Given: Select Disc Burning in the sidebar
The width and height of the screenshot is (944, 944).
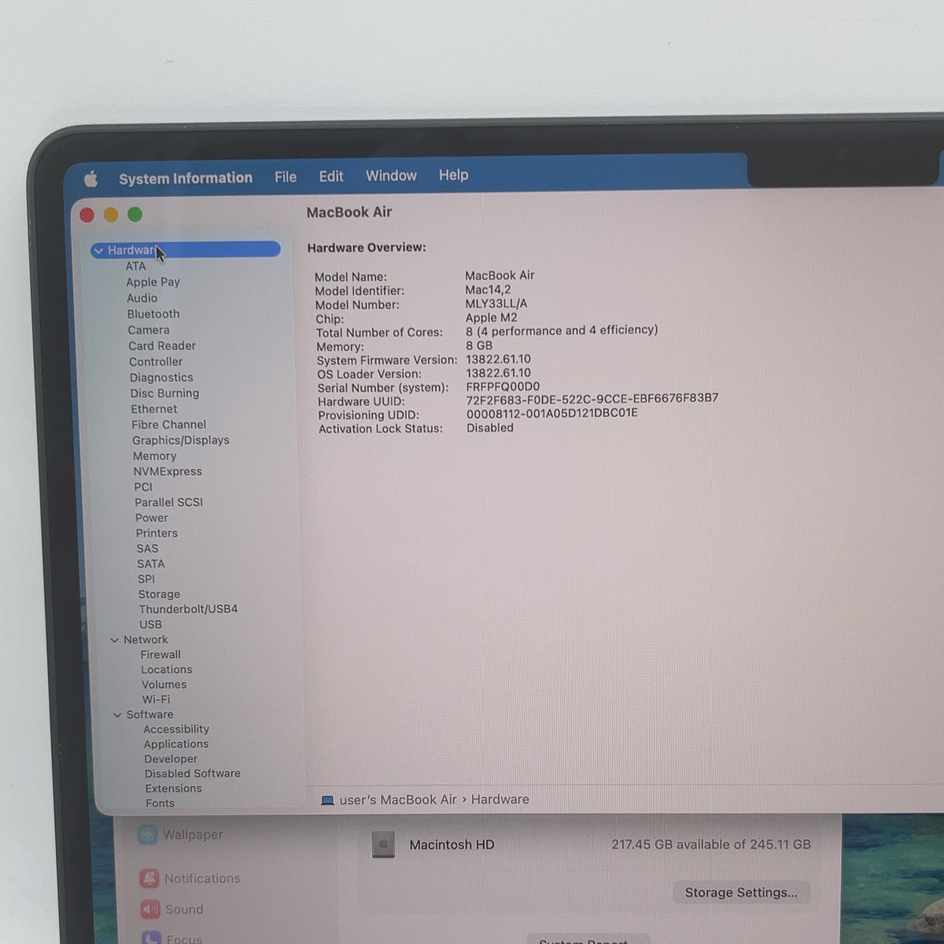Looking at the screenshot, I should pyautogui.click(x=164, y=393).
